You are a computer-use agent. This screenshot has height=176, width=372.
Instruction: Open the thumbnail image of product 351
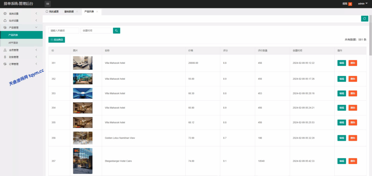point(83,63)
